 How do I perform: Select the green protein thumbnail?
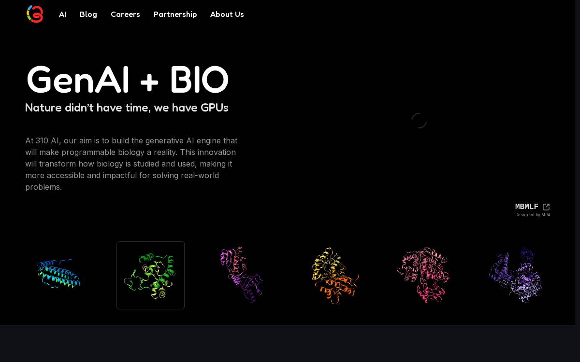(x=150, y=275)
